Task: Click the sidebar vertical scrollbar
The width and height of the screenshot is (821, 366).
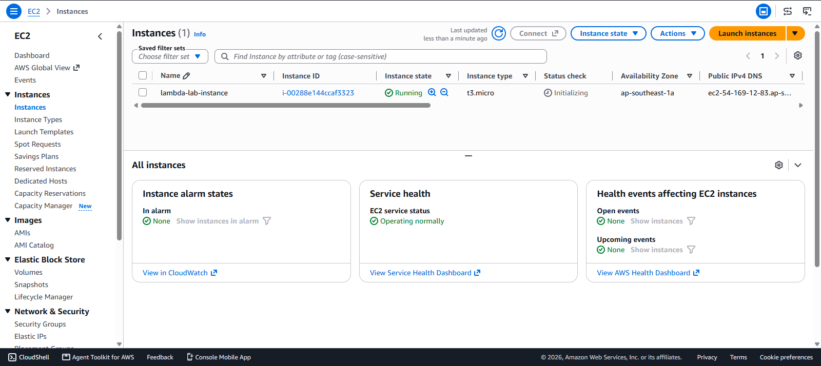Action: point(119,136)
